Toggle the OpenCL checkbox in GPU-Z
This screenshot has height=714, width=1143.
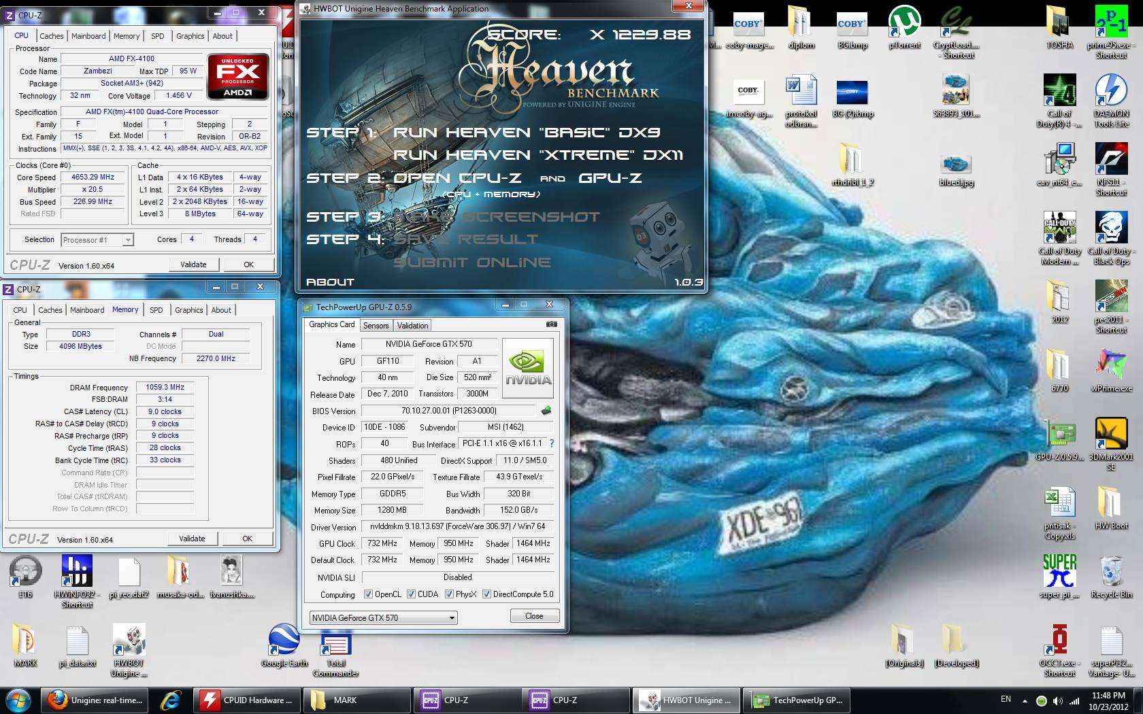point(368,594)
